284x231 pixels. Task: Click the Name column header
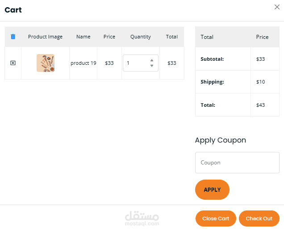coord(83,37)
